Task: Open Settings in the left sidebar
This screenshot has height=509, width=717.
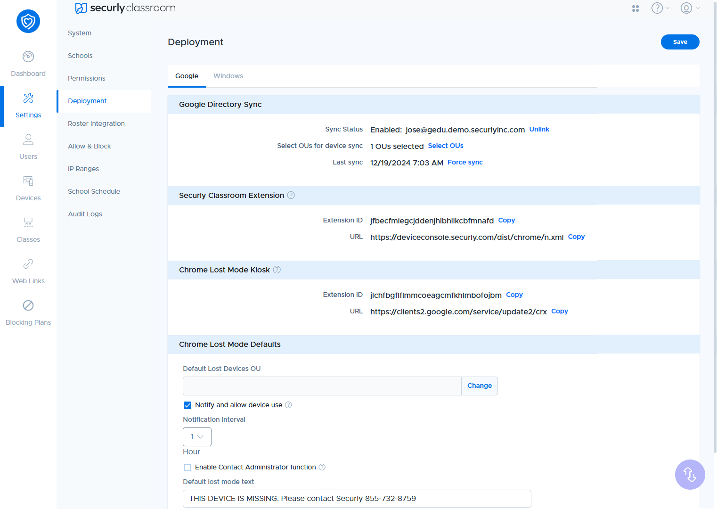Action: 28,106
